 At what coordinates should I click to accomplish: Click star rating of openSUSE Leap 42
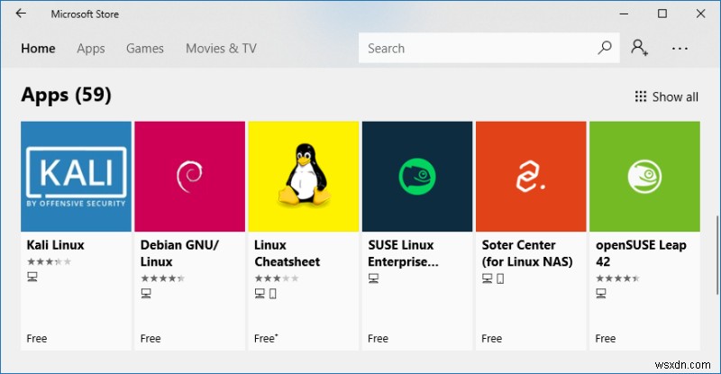(x=617, y=278)
